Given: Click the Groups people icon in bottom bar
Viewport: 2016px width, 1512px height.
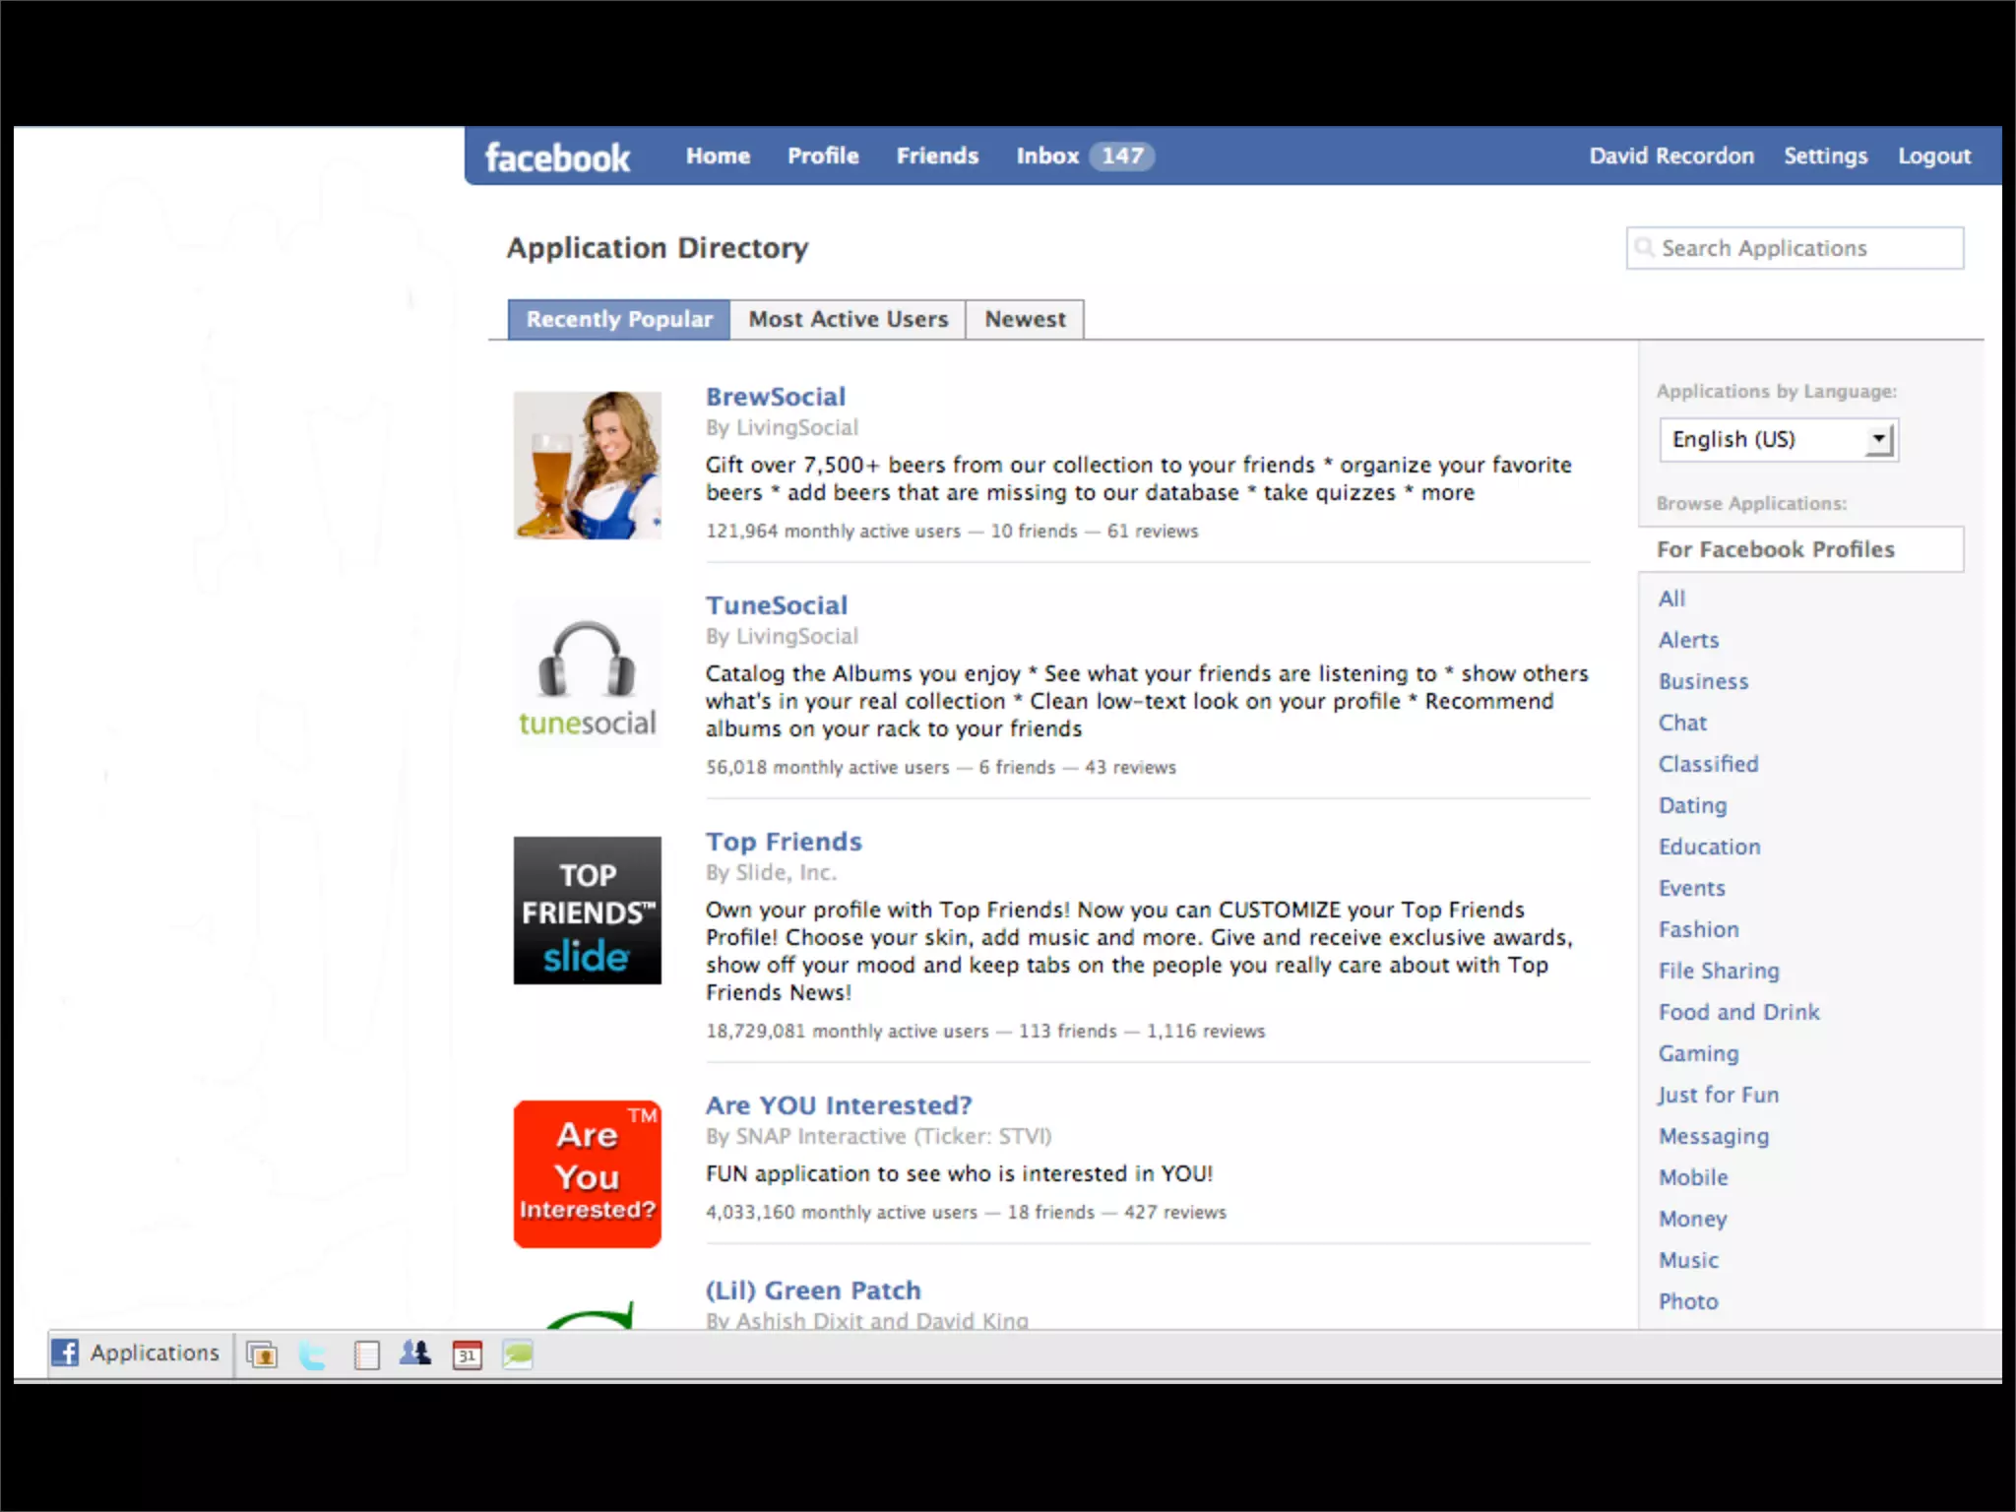Looking at the screenshot, I should pos(415,1354).
